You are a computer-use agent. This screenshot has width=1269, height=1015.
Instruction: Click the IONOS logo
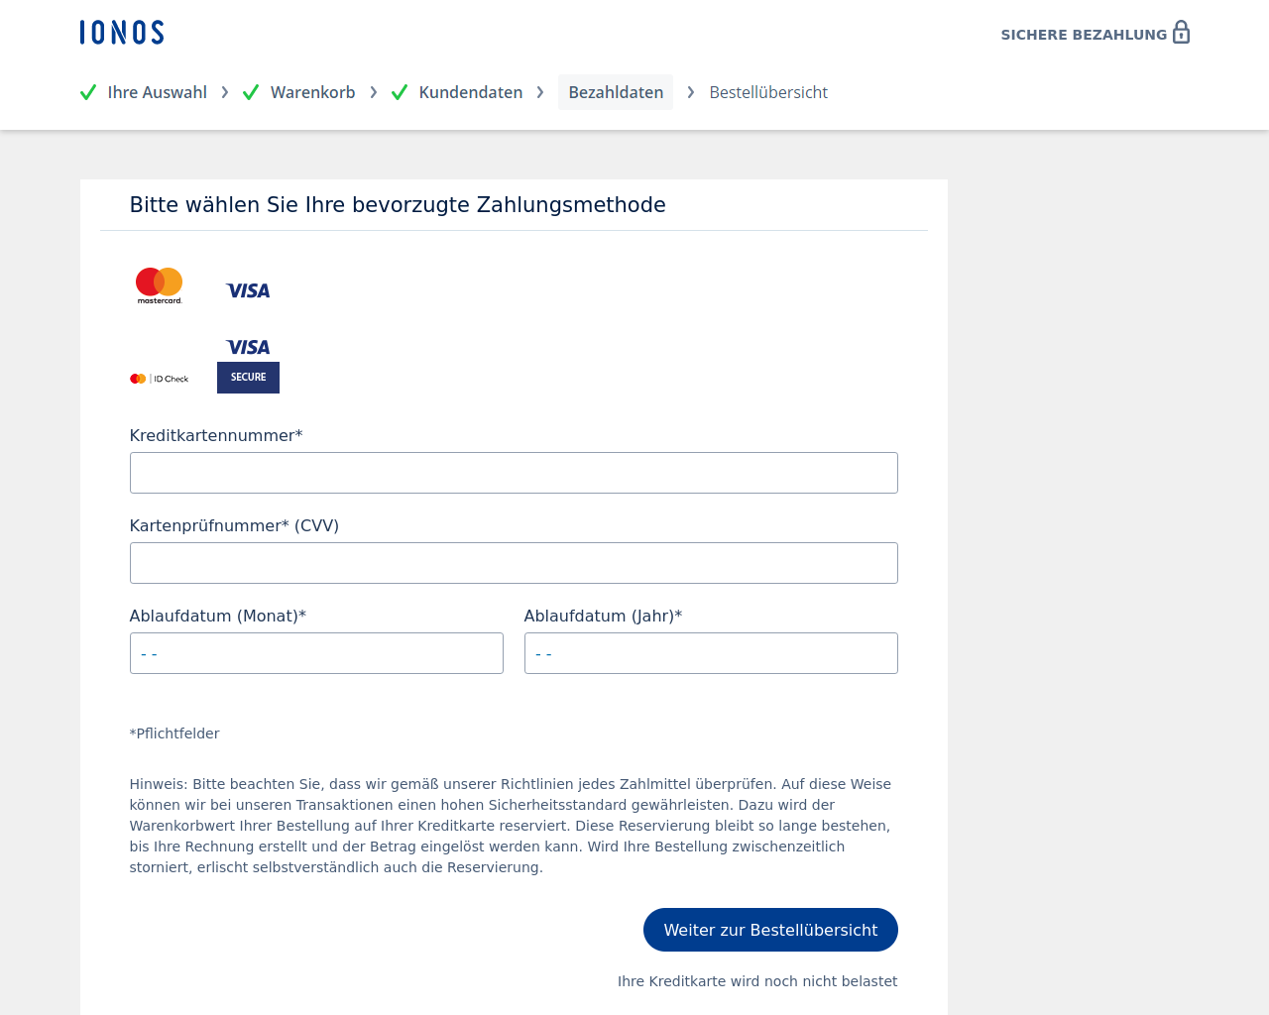point(122,33)
